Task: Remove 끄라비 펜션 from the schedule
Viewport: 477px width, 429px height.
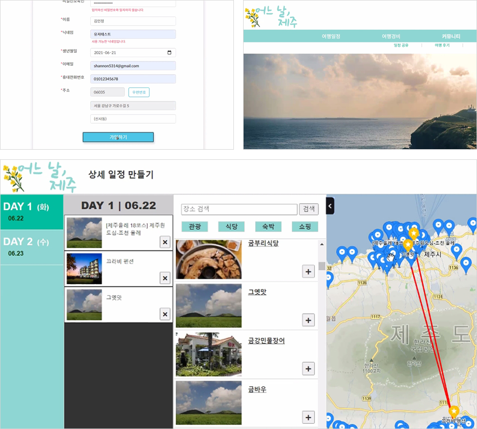Action: (x=165, y=278)
